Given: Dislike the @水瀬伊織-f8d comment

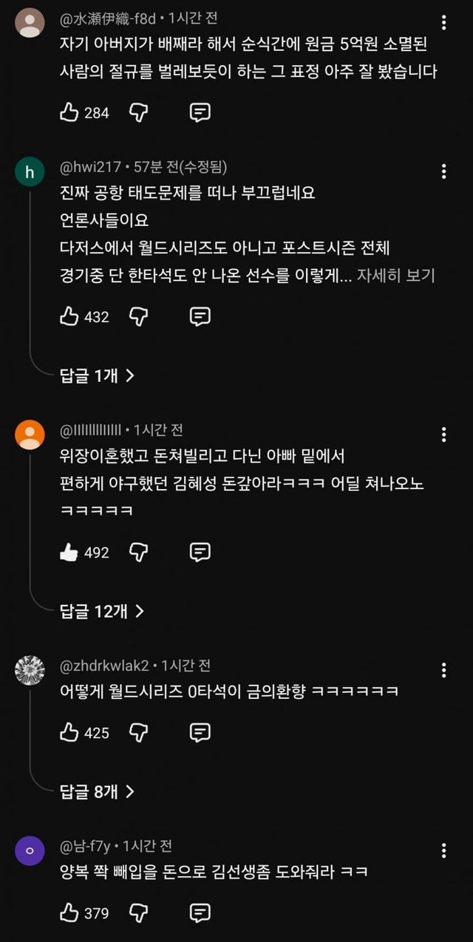Looking at the screenshot, I should [x=138, y=113].
